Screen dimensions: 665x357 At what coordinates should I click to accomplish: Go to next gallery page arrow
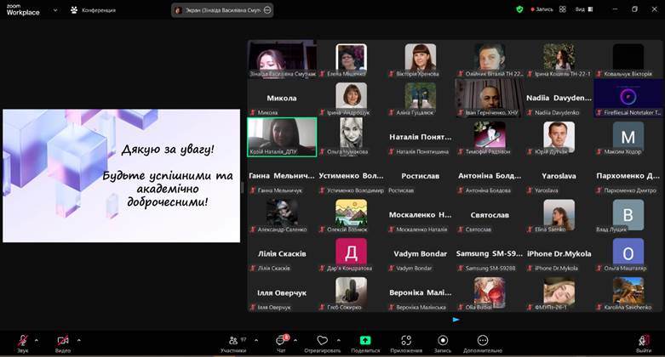pos(456,320)
